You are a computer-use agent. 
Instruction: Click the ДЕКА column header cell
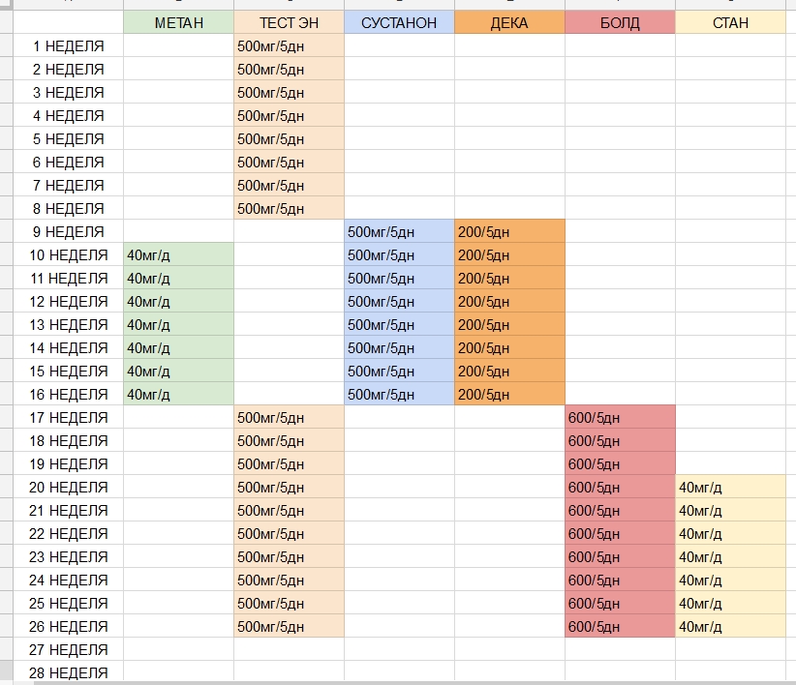tap(509, 22)
